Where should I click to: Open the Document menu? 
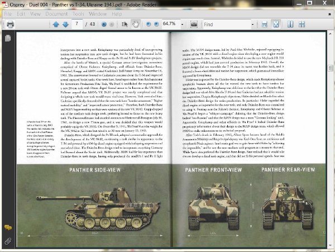[x=56, y=14]
